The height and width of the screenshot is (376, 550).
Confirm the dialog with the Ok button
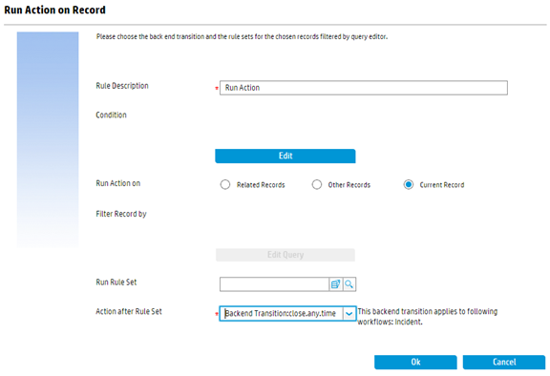(415, 362)
